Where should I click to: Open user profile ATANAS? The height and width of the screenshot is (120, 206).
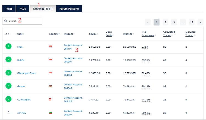coord(22,113)
